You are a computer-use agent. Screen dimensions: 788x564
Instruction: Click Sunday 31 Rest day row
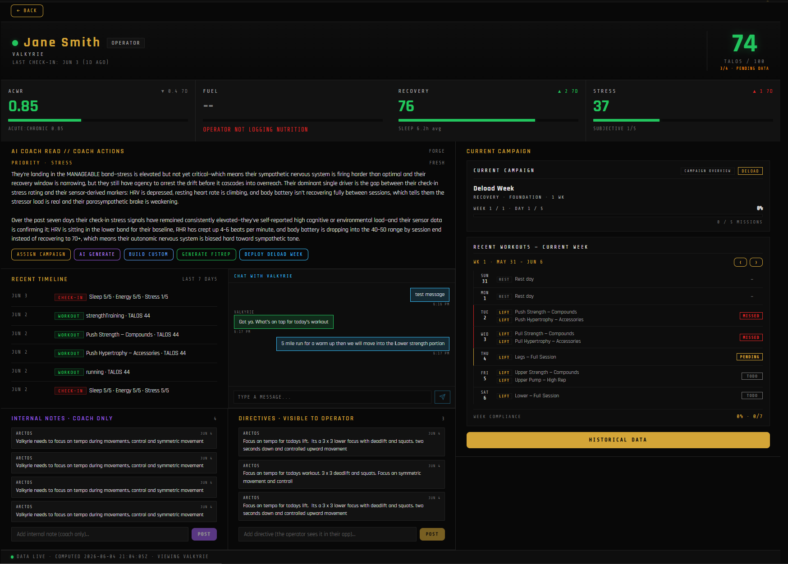[x=618, y=279]
